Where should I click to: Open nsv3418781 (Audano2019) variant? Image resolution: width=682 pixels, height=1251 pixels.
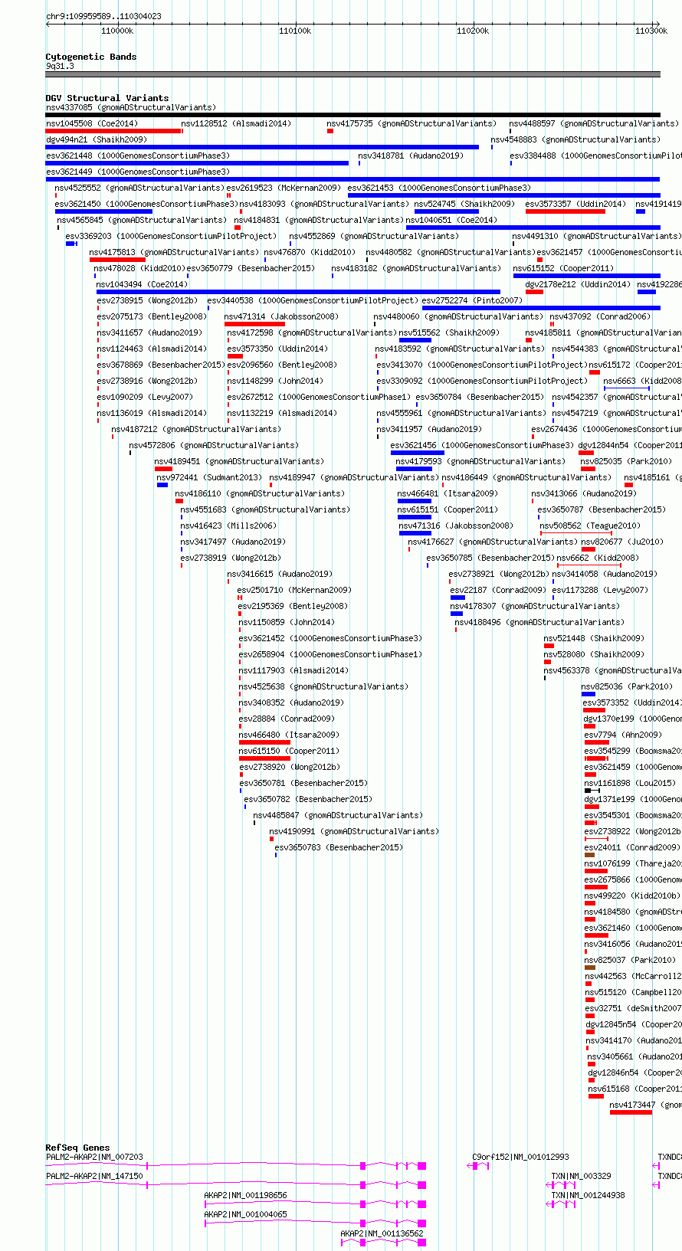(x=411, y=156)
